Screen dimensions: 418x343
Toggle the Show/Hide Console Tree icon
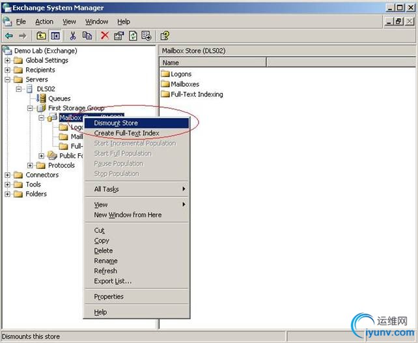(55, 35)
